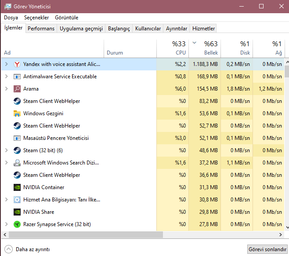Click the 1.188,3 MB memory value

pyautogui.click(x=205, y=64)
